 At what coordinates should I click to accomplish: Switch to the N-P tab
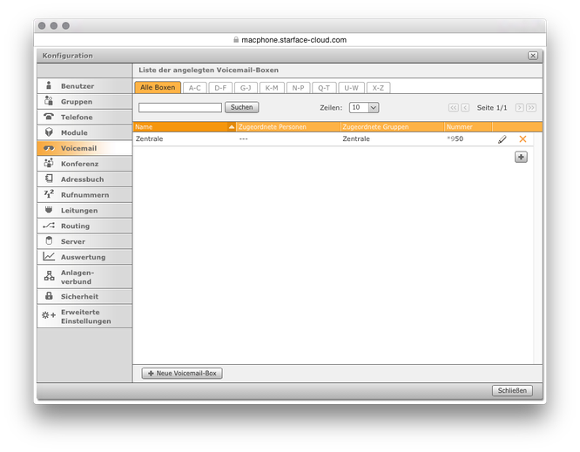pyautogui.click(x=298, y=88)
